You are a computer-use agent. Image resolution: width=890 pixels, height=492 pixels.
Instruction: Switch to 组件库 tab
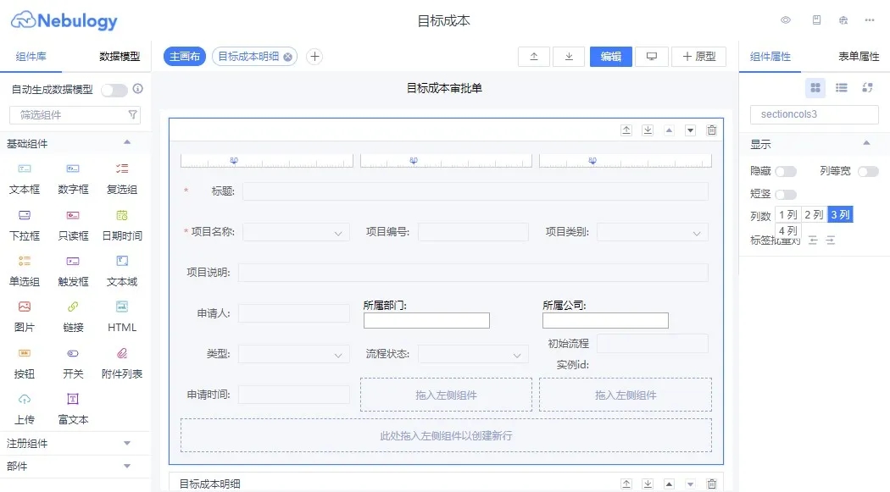click(31, 57)
